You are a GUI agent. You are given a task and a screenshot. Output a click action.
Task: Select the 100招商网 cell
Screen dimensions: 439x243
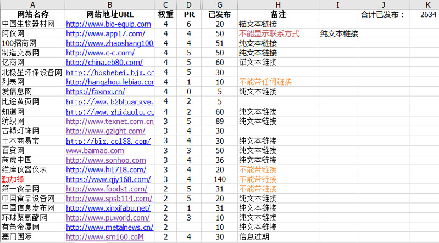tap(32, 43)
